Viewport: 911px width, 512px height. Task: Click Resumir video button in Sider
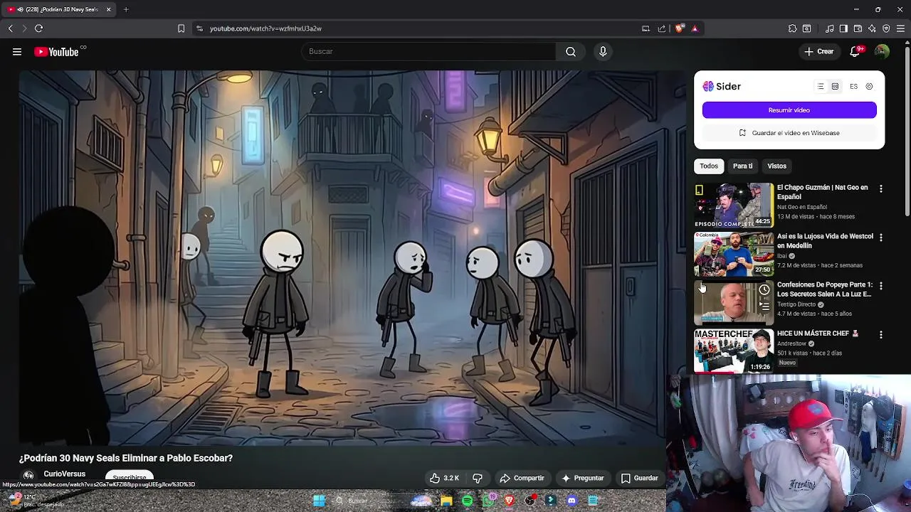tap(789, 110)
